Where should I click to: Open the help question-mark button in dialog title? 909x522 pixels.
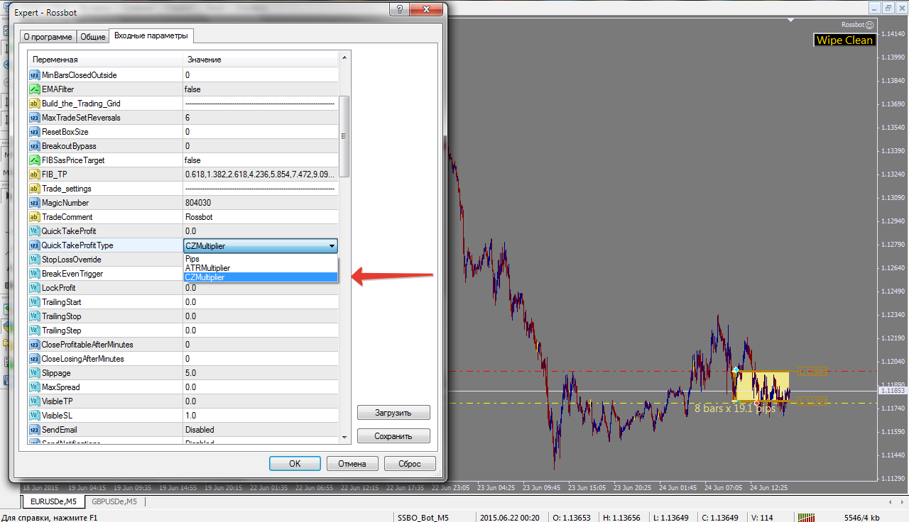click(x=398, y=10)
